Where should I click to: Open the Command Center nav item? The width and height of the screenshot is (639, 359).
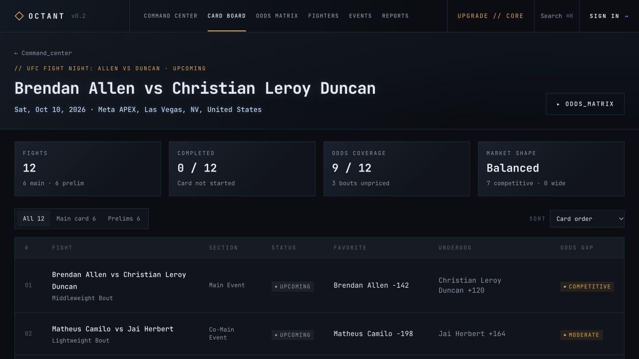[170, 16]
